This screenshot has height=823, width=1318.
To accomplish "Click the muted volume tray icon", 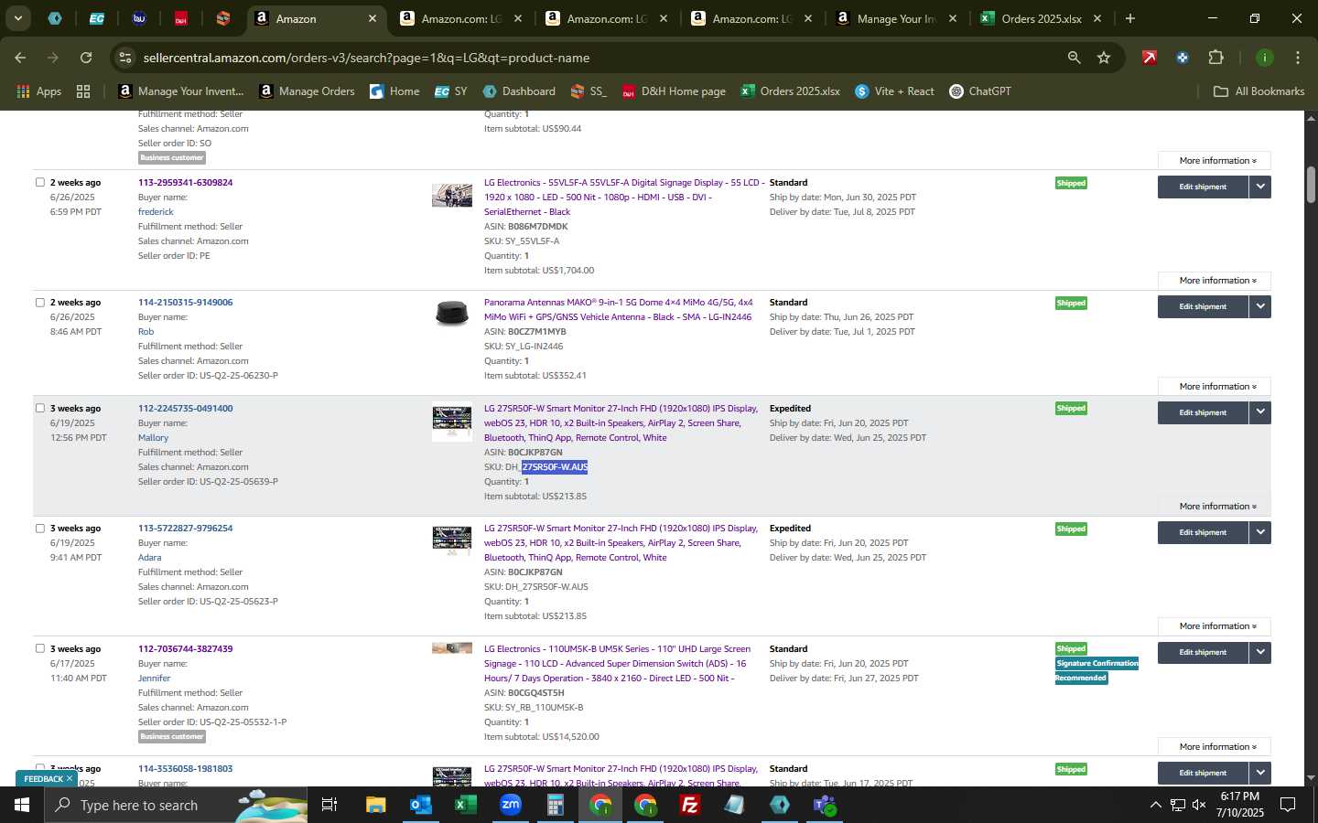I will tap(1199, 805).
